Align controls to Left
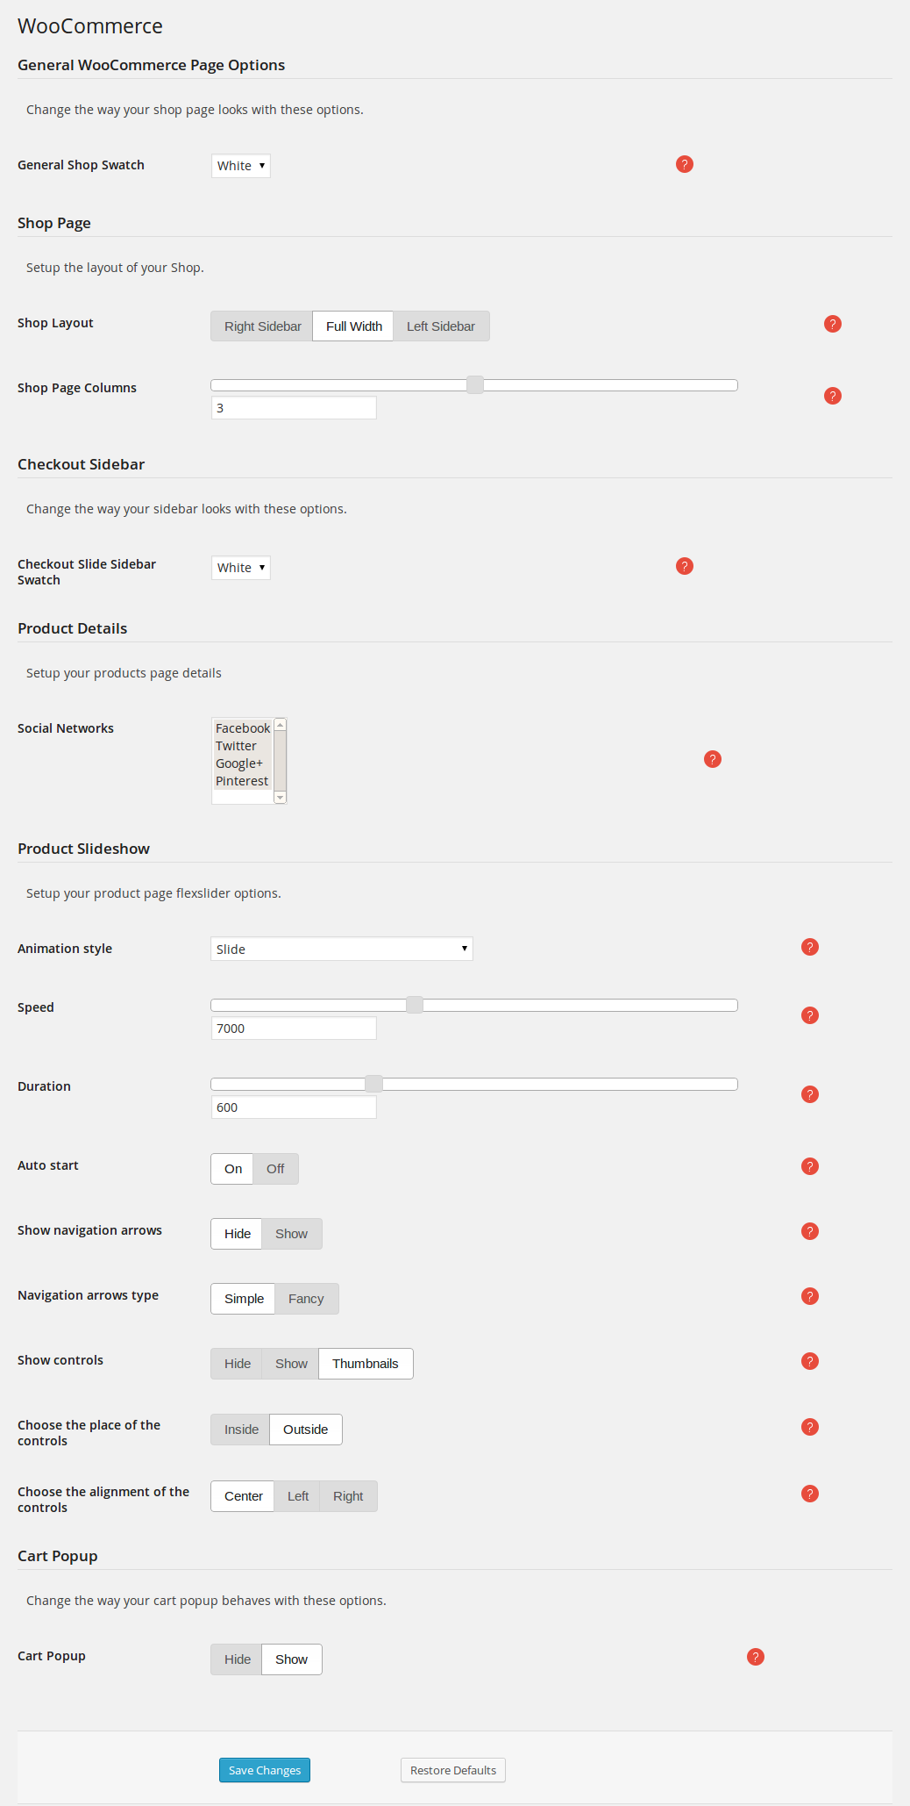 click(298, 1496)
